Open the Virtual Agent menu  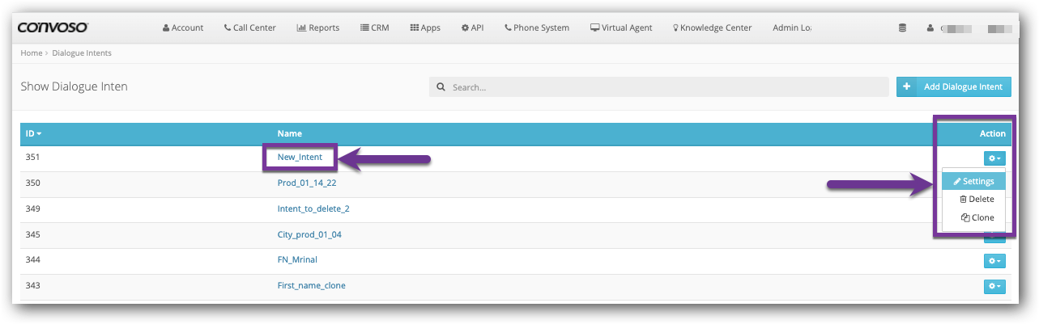pos(621,27)
